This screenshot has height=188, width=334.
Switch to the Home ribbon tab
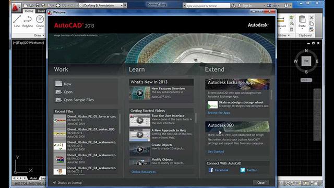[29, 11]
